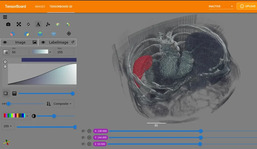Toggle X slice plane visibility
This screenshot has height=149, width=257.
pyautogui.click(x=83, y=131)
